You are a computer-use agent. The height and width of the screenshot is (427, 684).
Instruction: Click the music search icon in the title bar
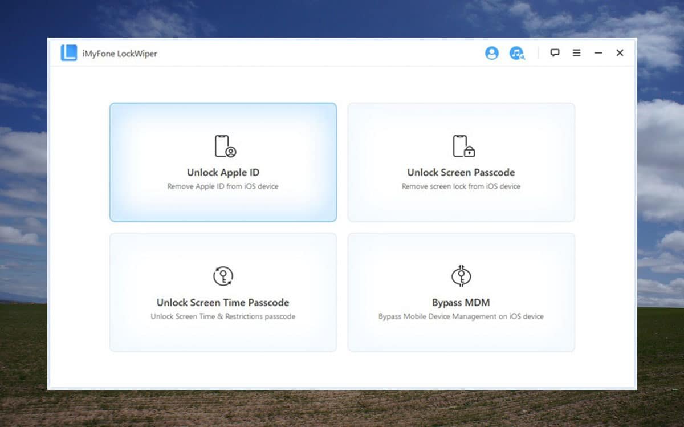(x=516, y=53)
